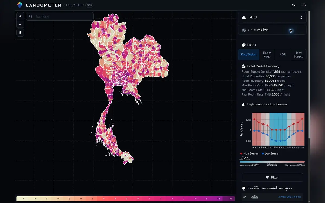Click the bar chart season icon
325x203 pixels.
(243, 104)
